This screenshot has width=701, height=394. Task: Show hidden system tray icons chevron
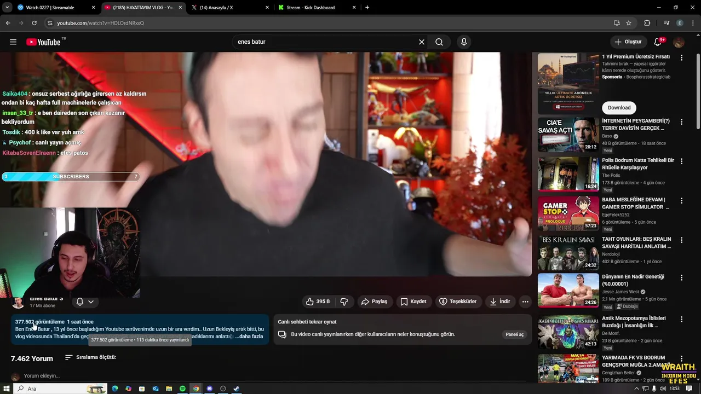click(x=636, y=389)
